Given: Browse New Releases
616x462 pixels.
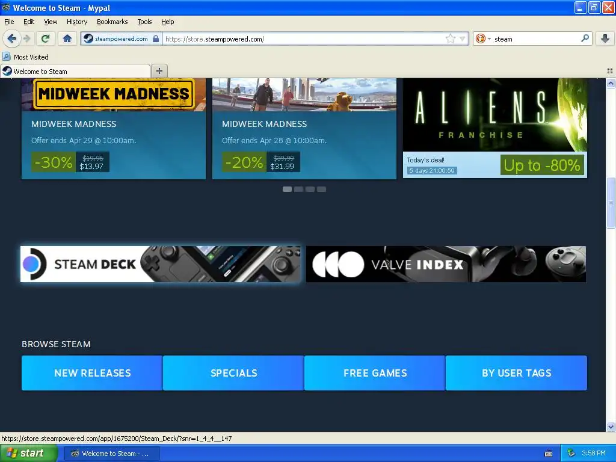Looking at the screenshot, I should point(92,373).
